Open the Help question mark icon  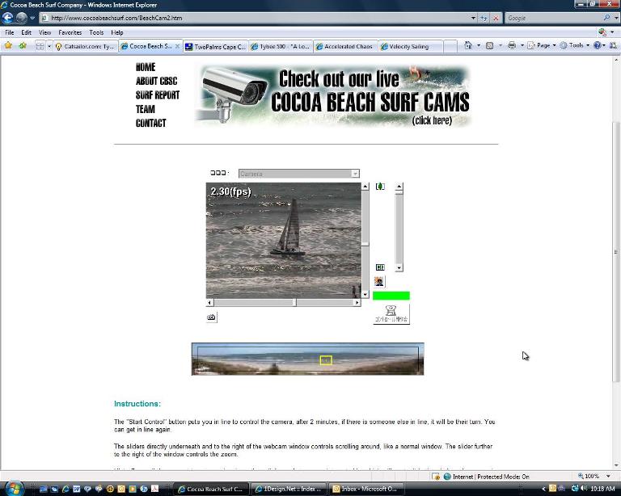pos(597,45)
